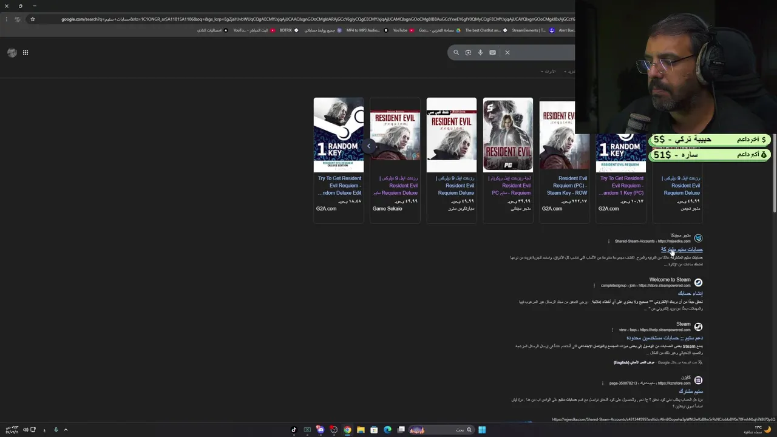Viewport: 777px width, 437px height.
Task: Open the options dots for the kznstore result
Action: click(603, 384)
